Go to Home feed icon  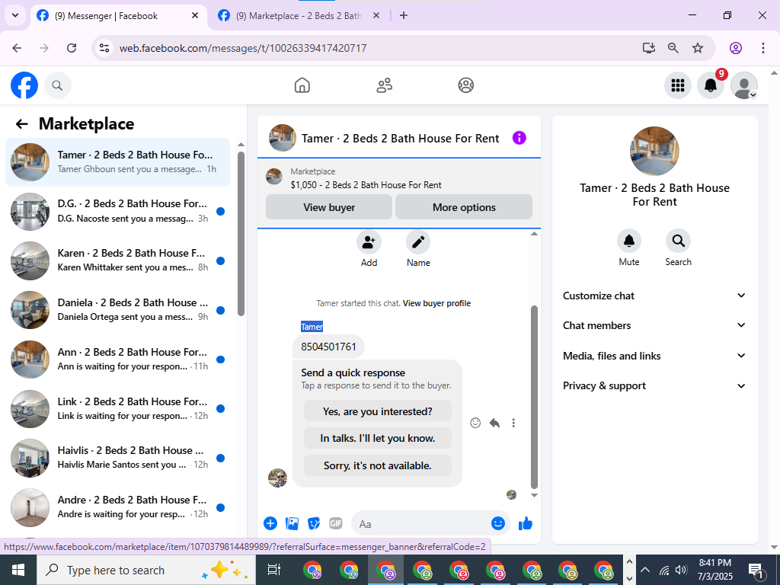pyautogui.click(x=302, y=85)
